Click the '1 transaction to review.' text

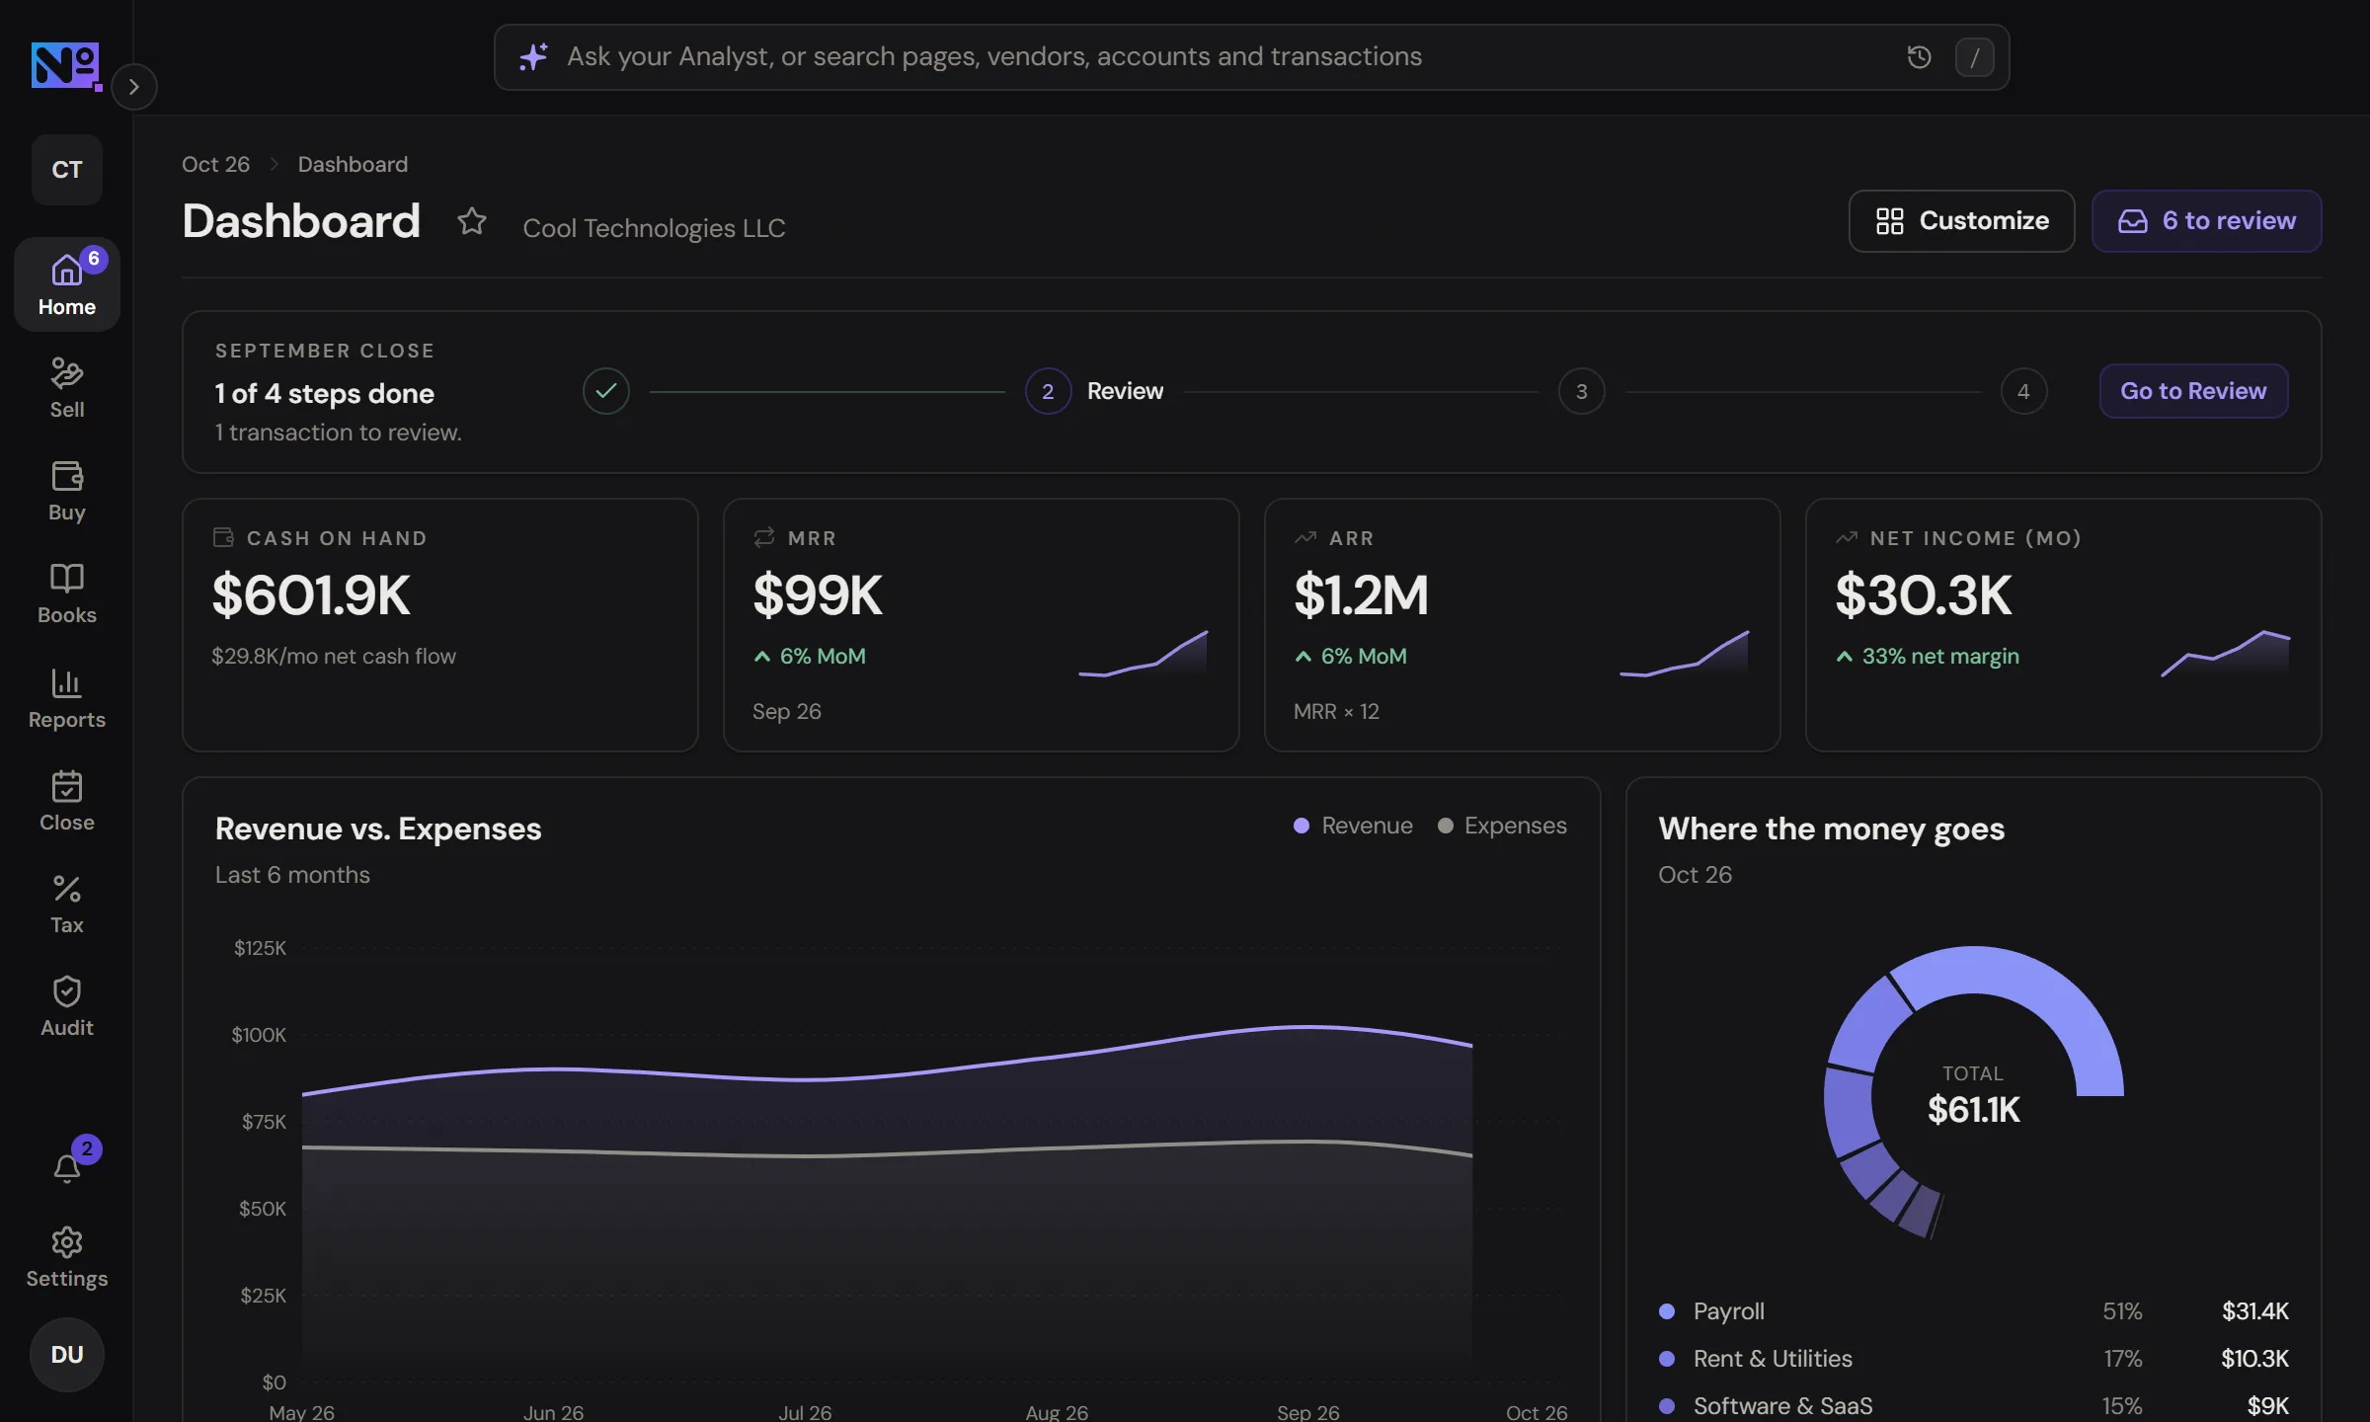coord(339,433)
